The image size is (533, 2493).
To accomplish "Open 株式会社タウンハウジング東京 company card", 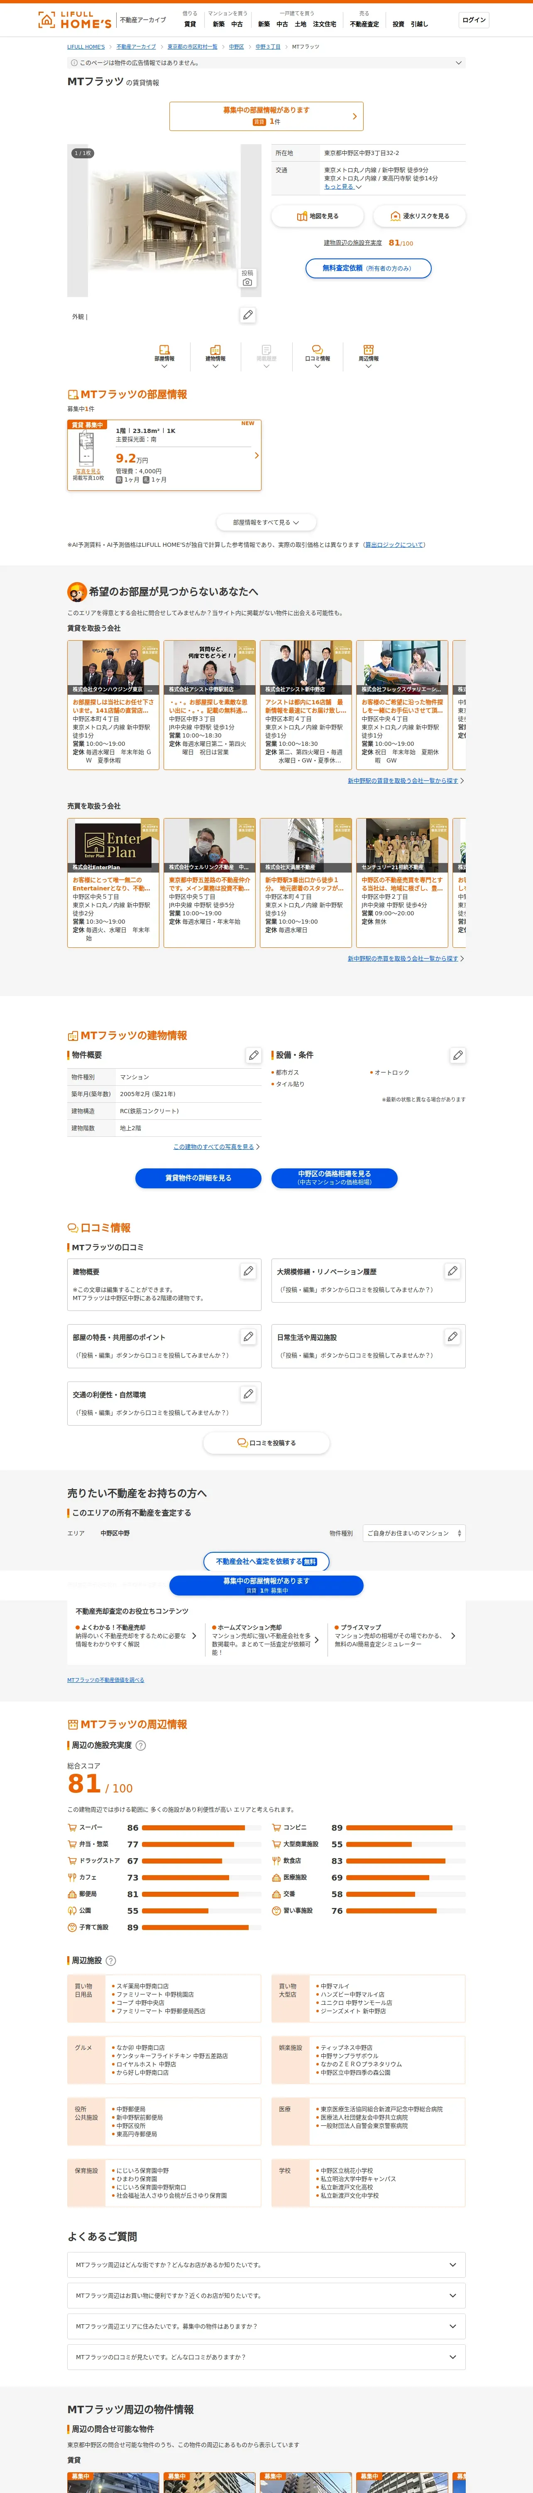I will [x=113, y=705].
